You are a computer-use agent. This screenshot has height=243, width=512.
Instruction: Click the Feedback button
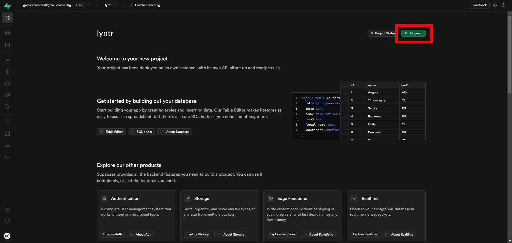[x=479, y=5]
